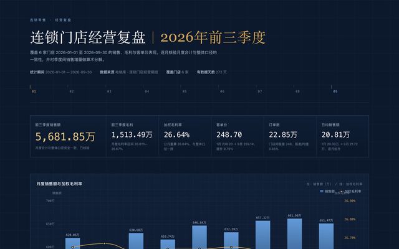
Task: Click timeline marker 06
Action: tap(222, 92)
